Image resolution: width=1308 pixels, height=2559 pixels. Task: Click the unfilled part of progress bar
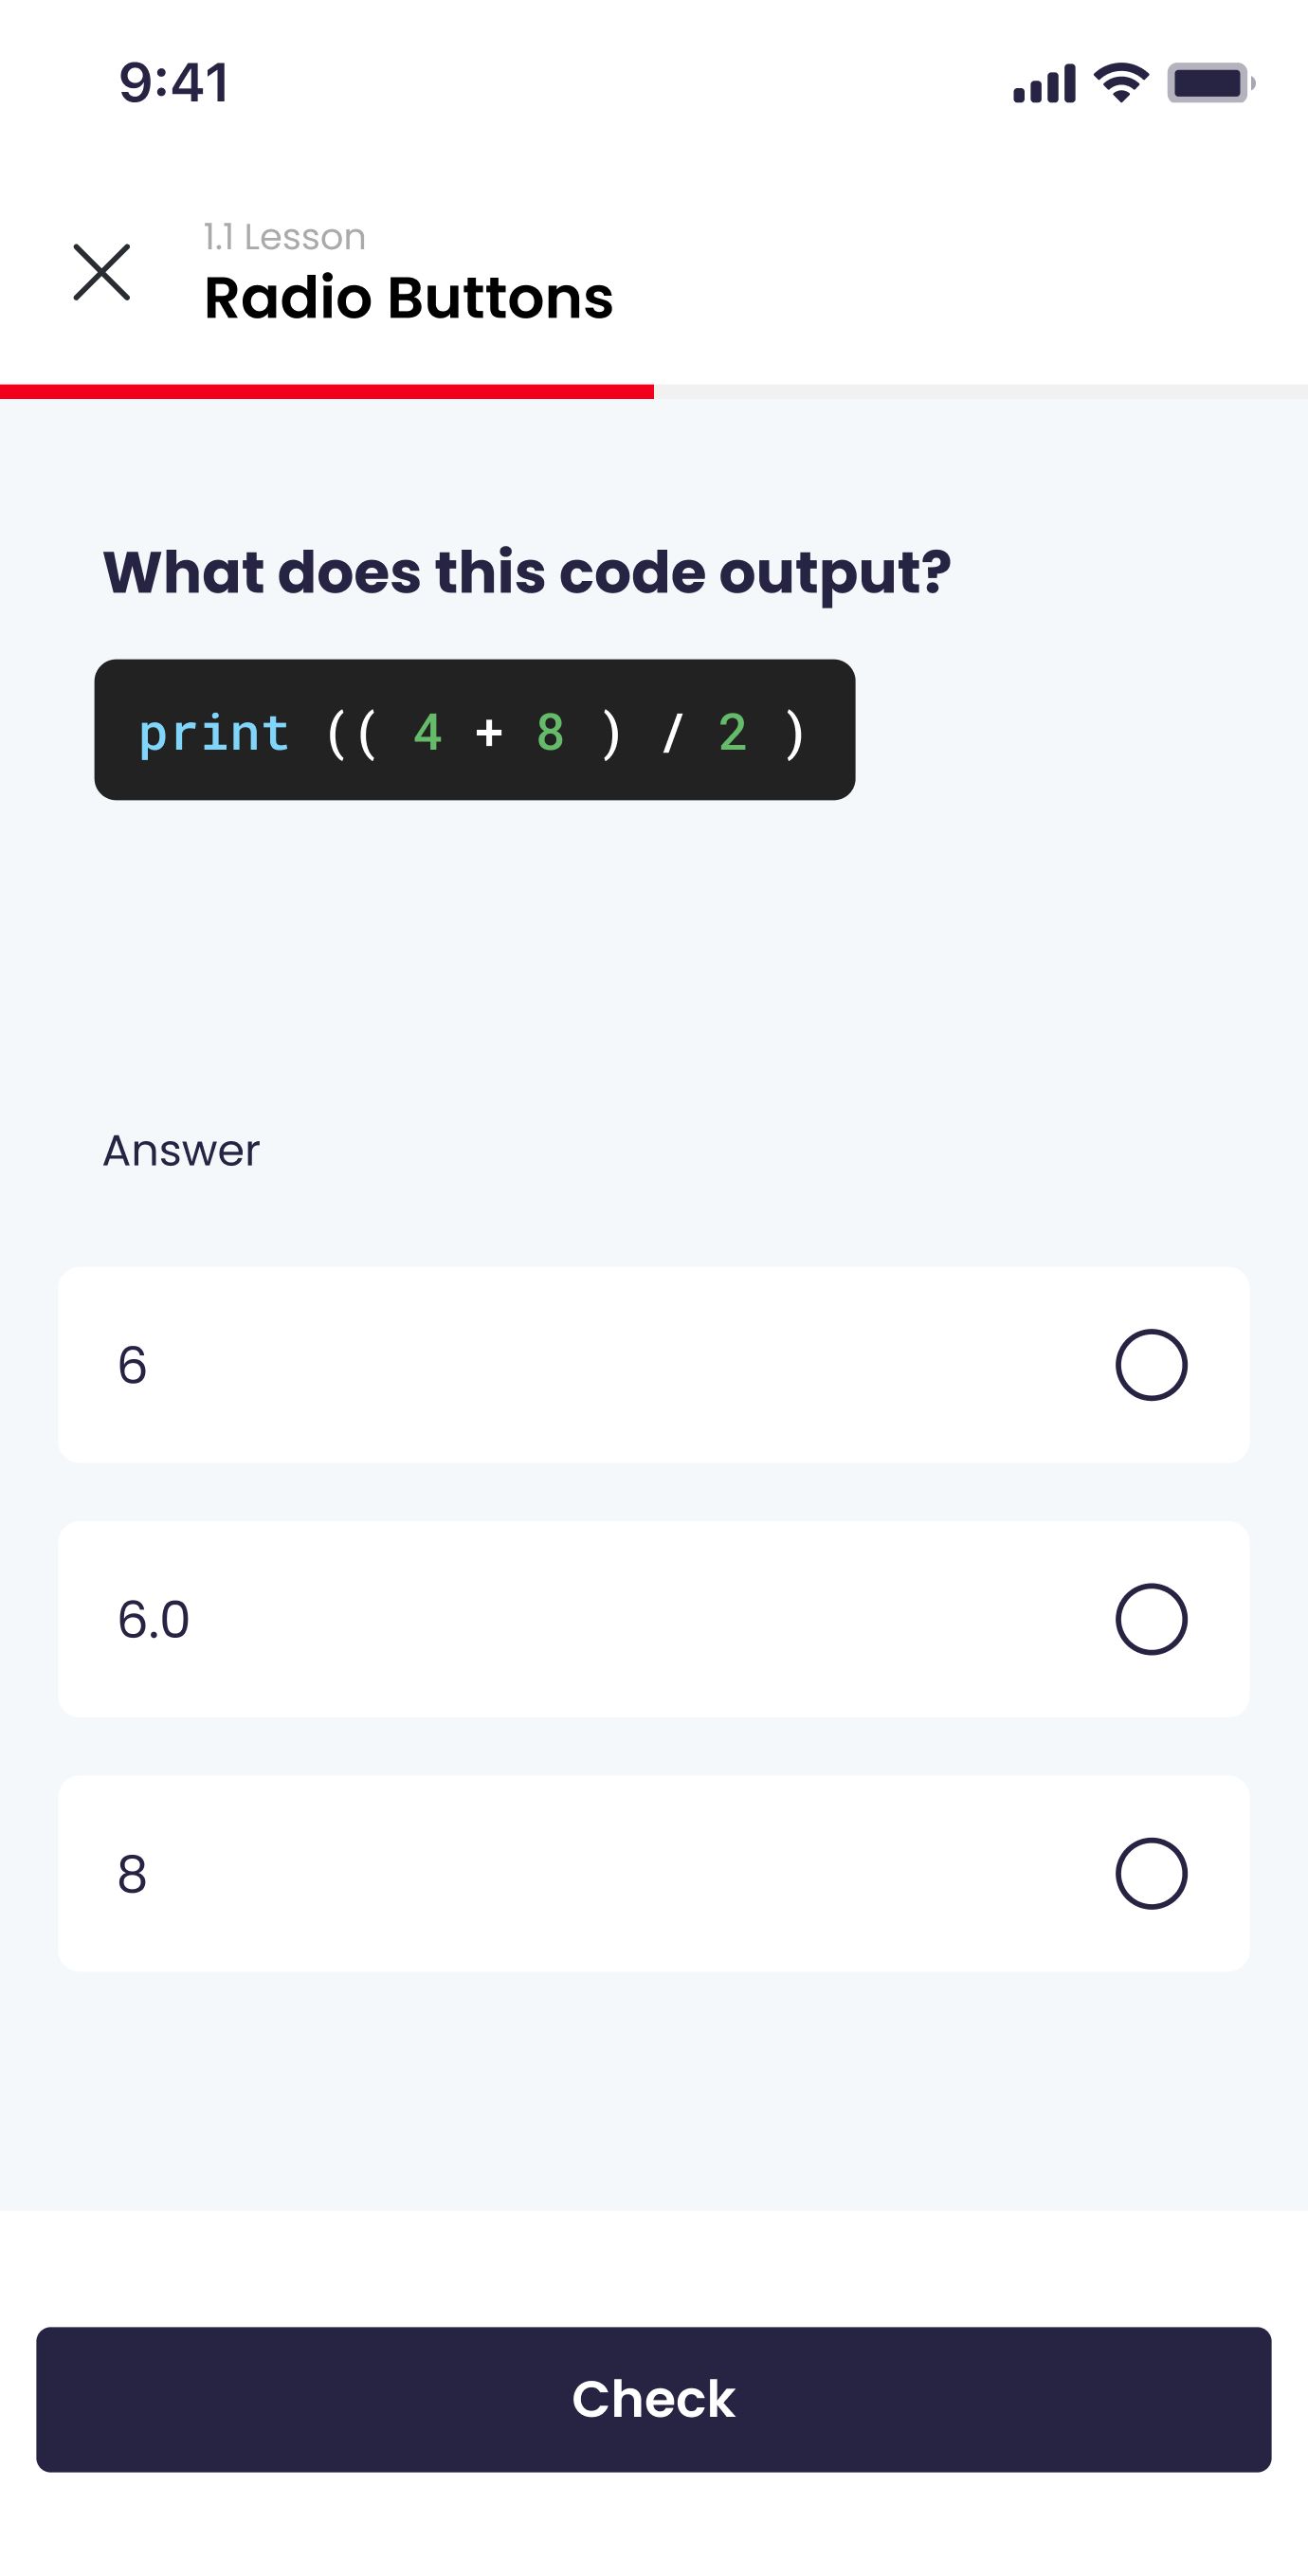click(x=981, y=391)
